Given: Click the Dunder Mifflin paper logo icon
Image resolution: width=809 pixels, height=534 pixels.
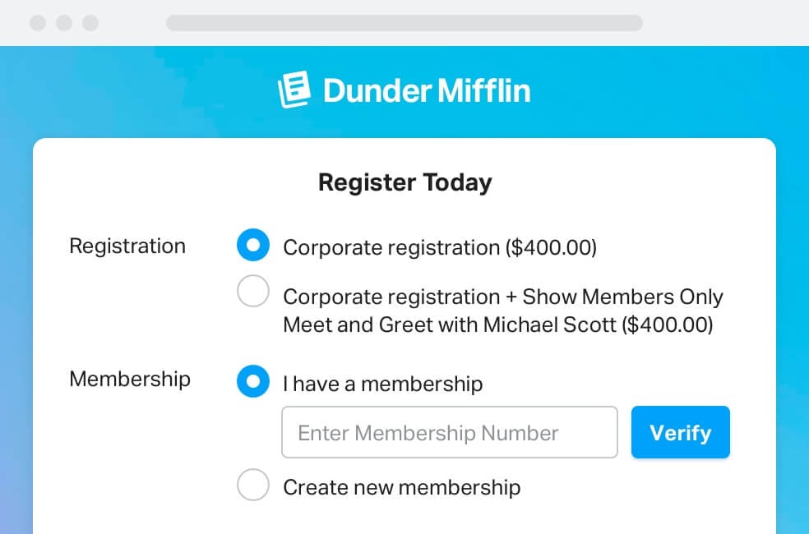Looking at the screenshot, I should pyautogui.click(x=294, y=90).
